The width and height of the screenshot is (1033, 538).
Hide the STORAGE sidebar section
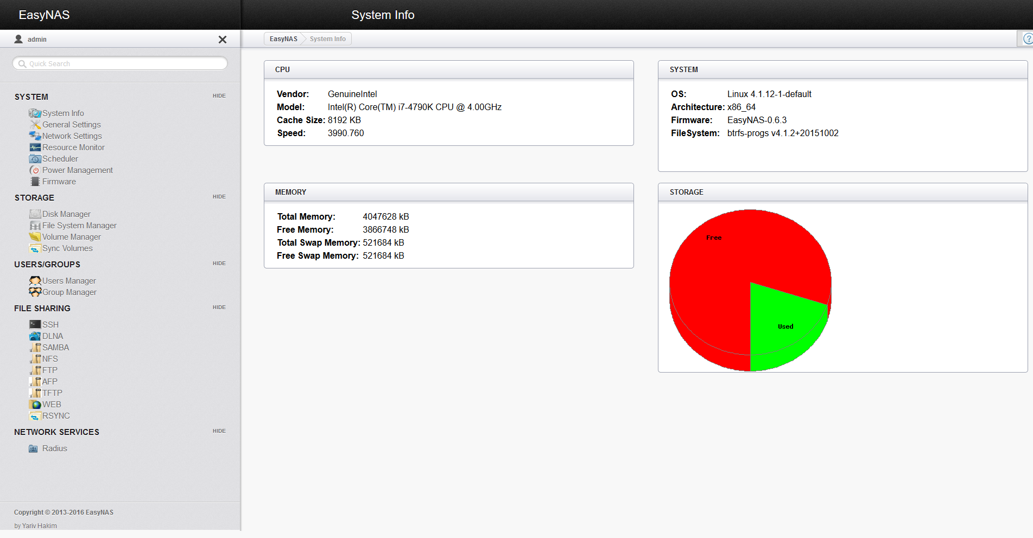pyautogui.click(x=219, y=197)
